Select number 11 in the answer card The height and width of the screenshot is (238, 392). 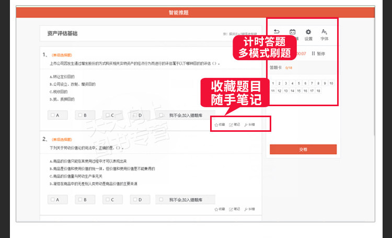[273, 91]
